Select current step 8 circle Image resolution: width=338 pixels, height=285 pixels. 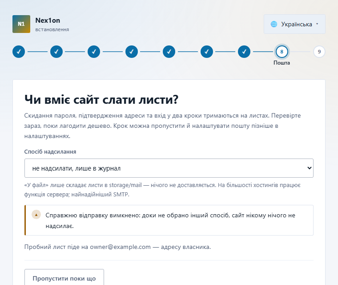(282, 52)
